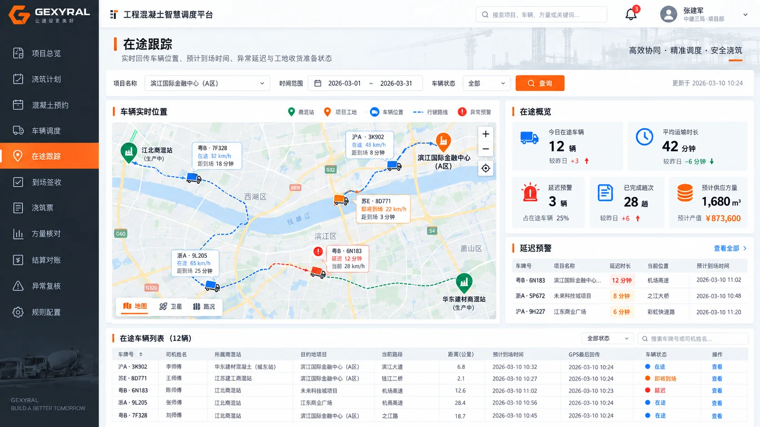Click the blue truck 浙A·9L205 on map

tap(212, 285)
